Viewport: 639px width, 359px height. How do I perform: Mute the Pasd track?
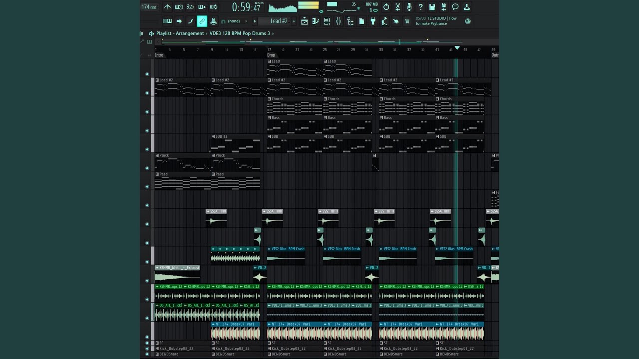147,187
